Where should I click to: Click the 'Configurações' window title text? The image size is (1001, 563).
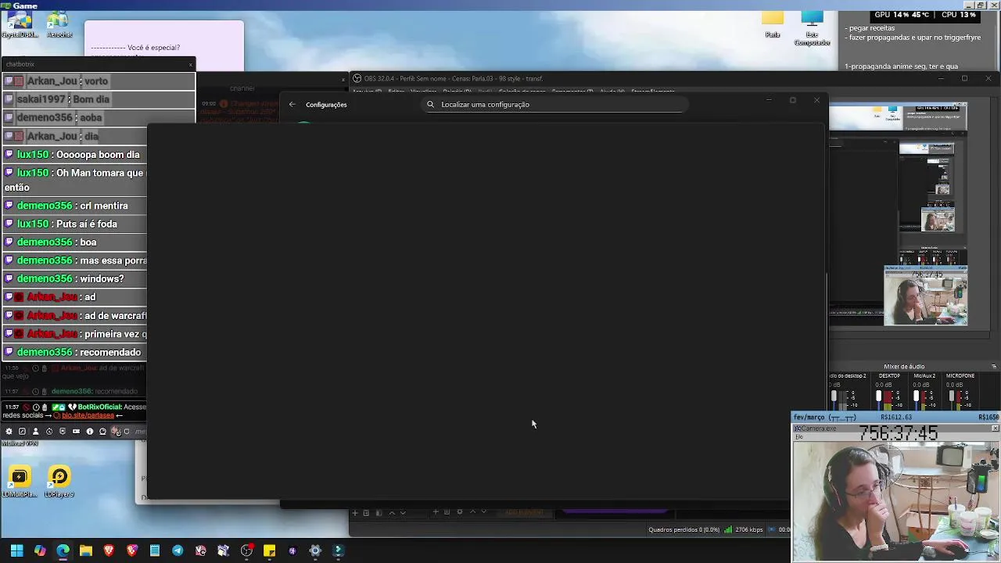[x=326, y=105]
